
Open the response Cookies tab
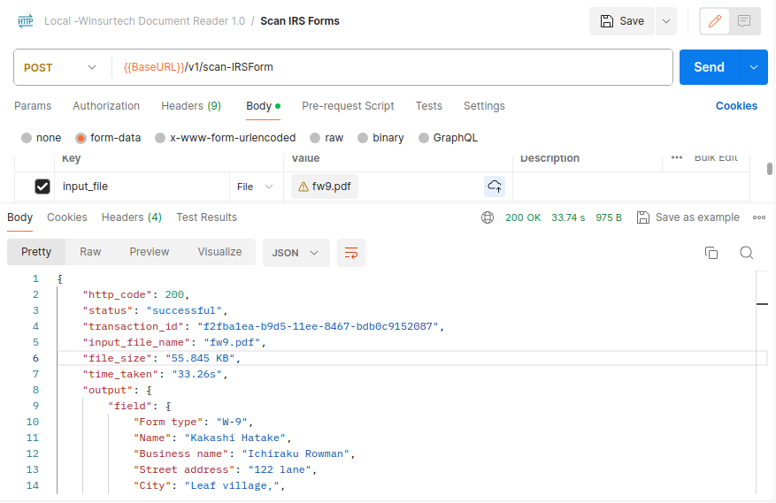67,217
